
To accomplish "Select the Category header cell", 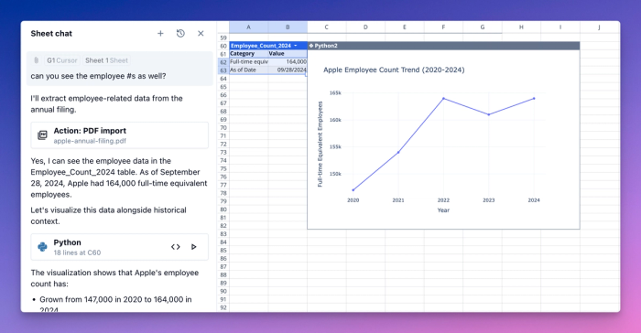I will [249, 54].
